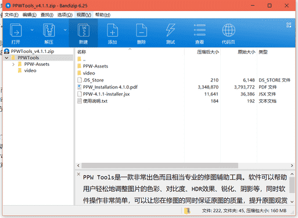
Task: Open the 帮助(H) menu
Action: click(103, 15)
